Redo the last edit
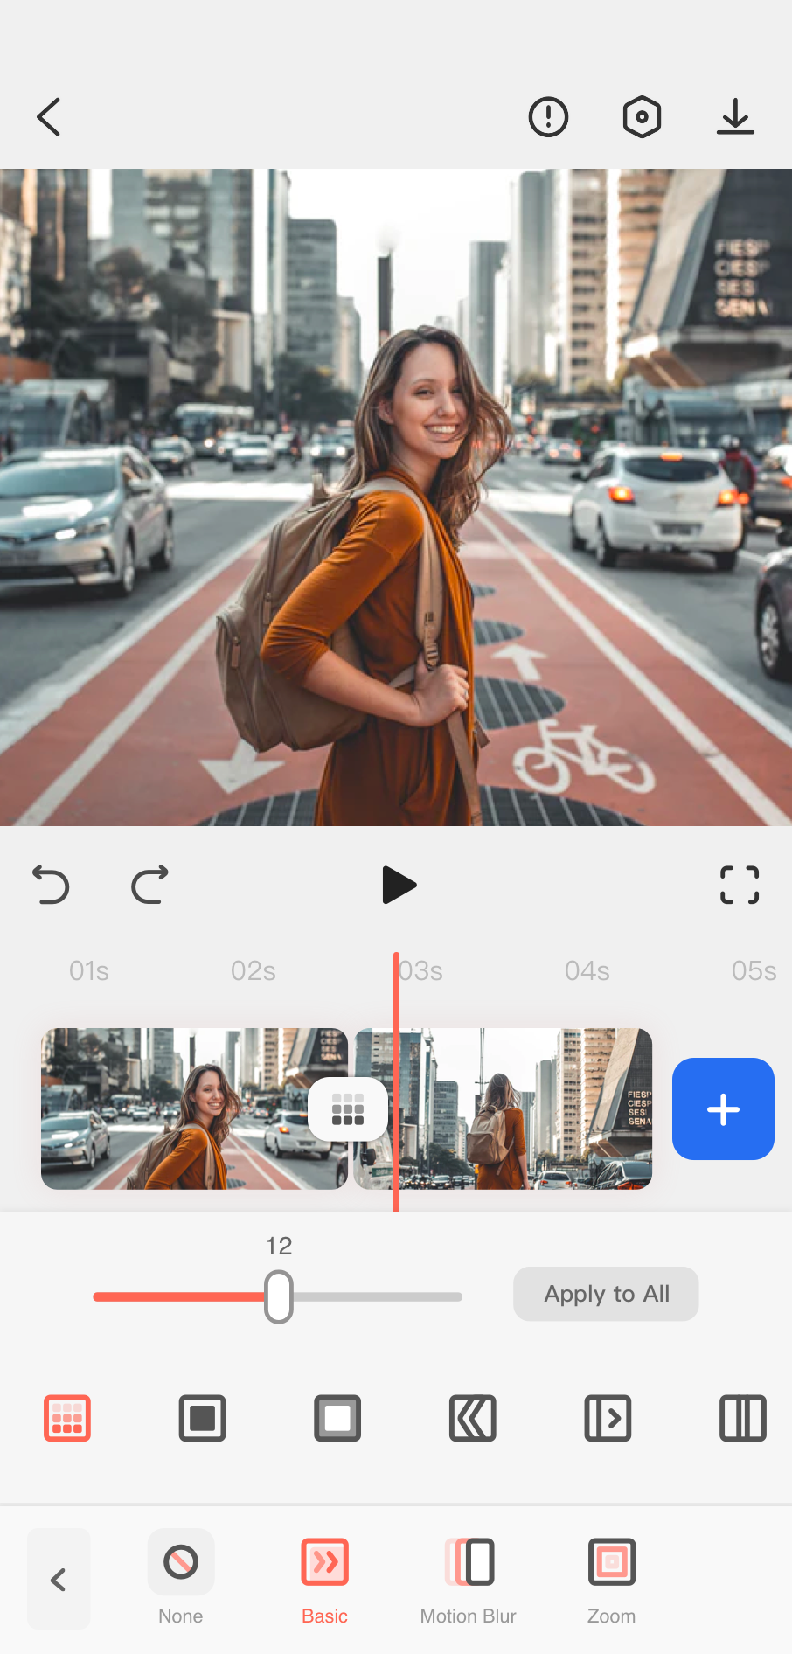 (x=149, y=885)
